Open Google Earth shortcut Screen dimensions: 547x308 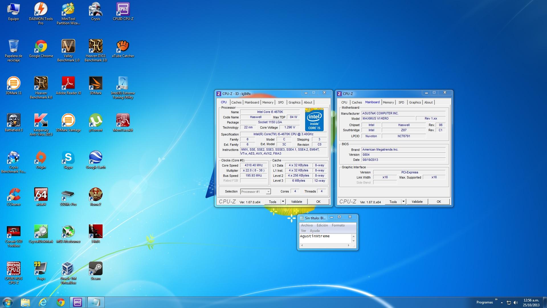pyautogui.click(x=95, y=160)
